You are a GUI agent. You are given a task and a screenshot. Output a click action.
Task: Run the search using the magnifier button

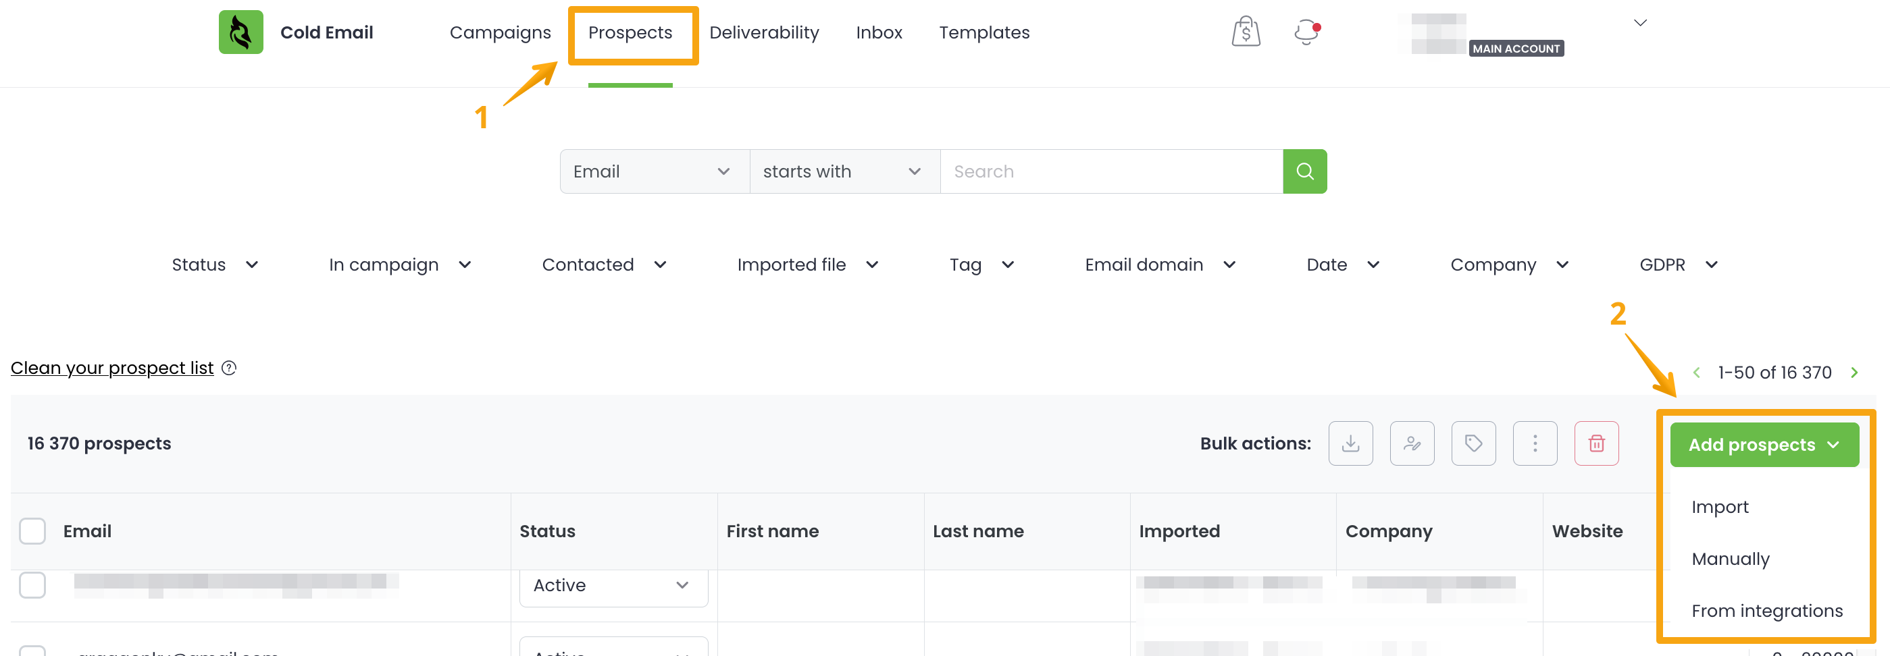pos(1304,171)
